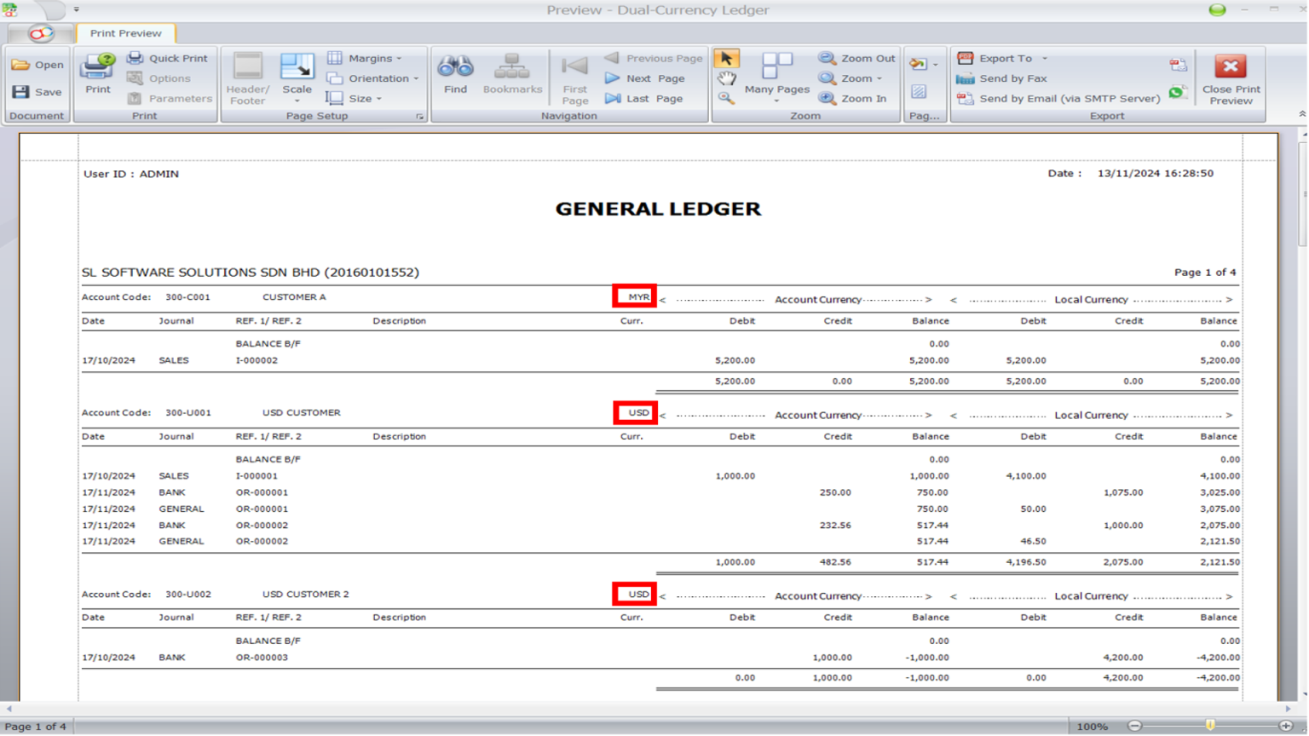
Task: Activate the magnifier tool
Action: pyautogui.click(x=726, y=99)
